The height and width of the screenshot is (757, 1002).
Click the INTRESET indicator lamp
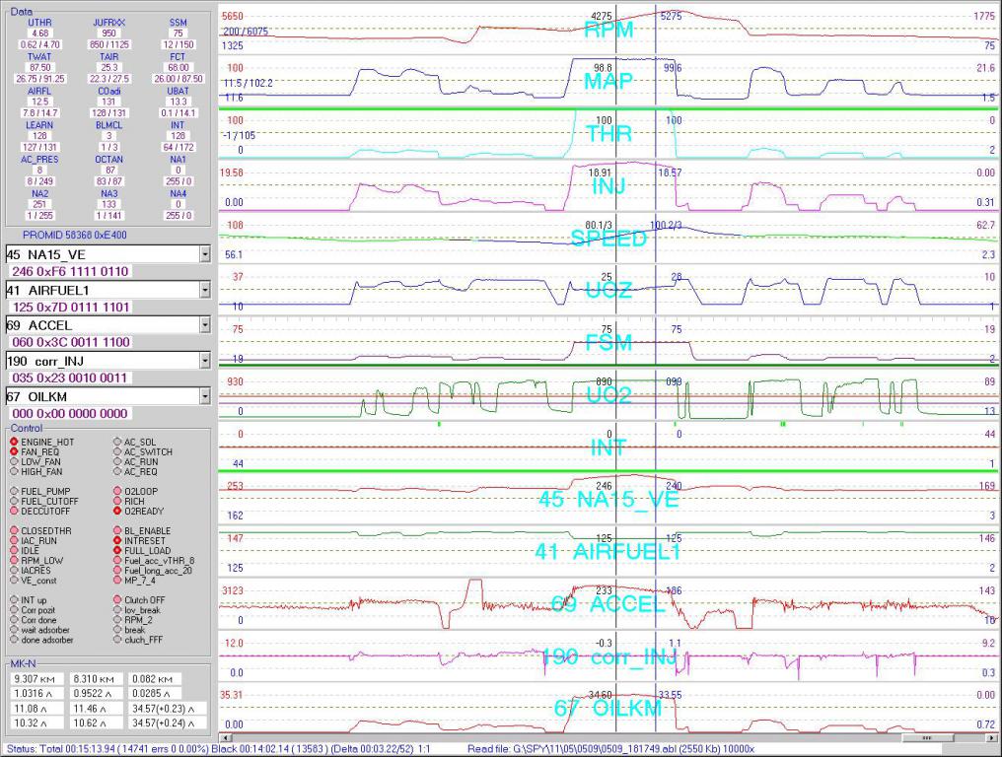[x=116, y=541]
